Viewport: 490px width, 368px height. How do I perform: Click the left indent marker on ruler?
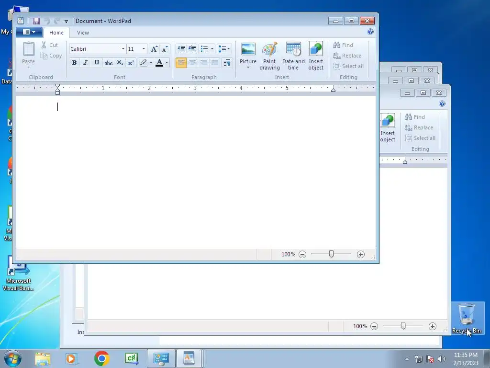click(x=57, y=89)
